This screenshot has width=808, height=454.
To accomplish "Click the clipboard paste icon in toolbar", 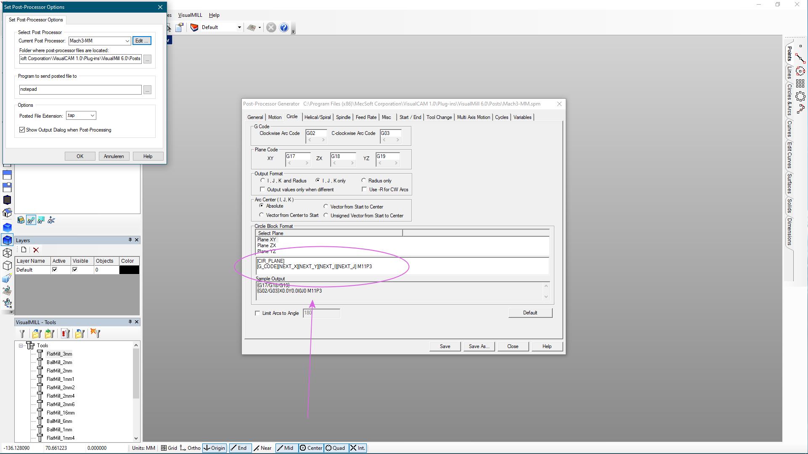I will (x=179, y=28).
